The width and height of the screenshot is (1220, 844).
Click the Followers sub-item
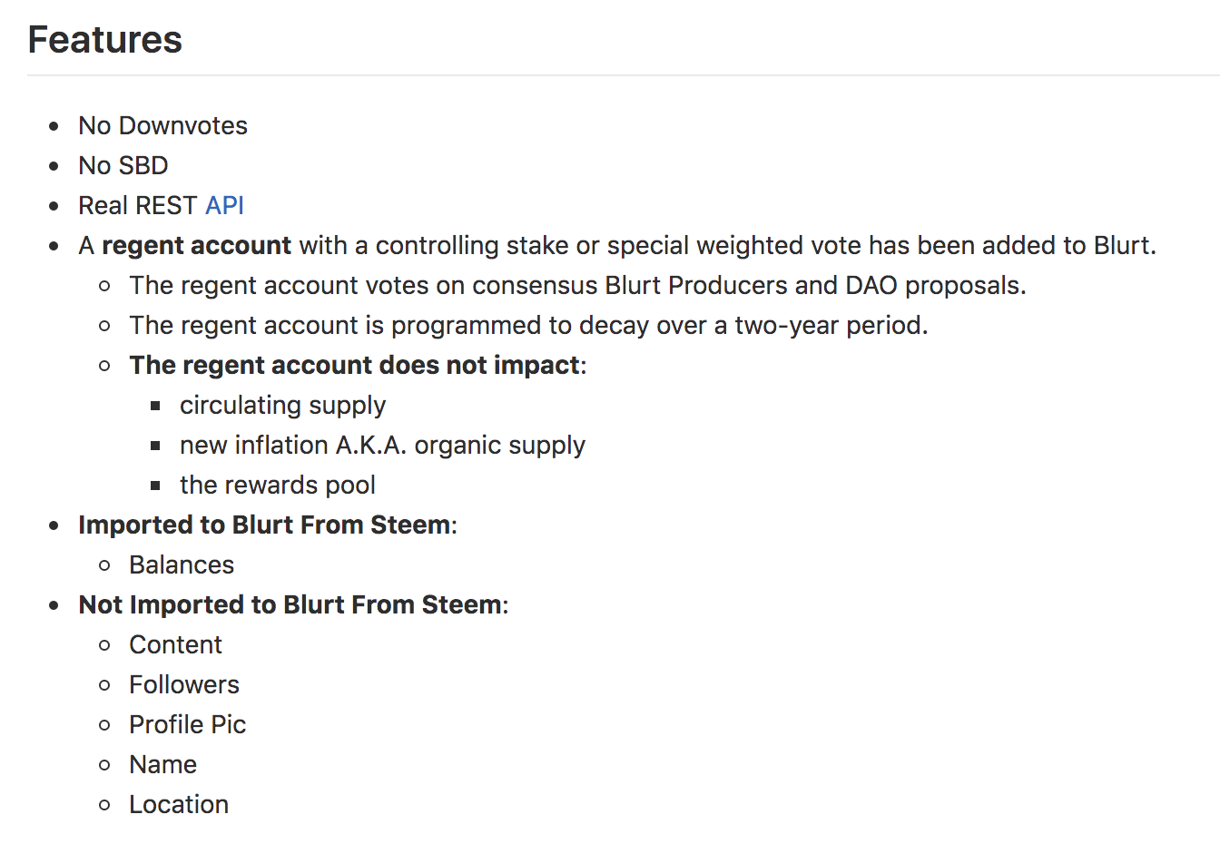(184, 684)
